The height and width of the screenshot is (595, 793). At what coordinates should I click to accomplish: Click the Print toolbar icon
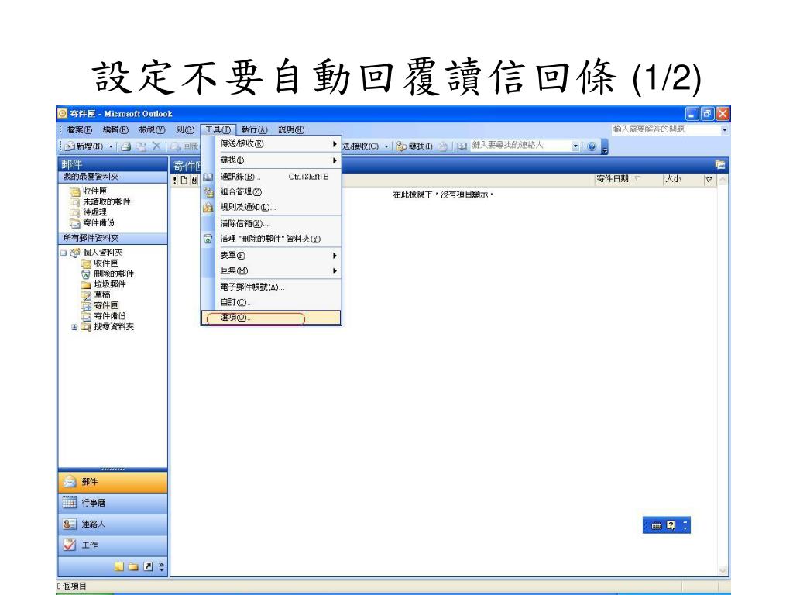tap(126, 146)
